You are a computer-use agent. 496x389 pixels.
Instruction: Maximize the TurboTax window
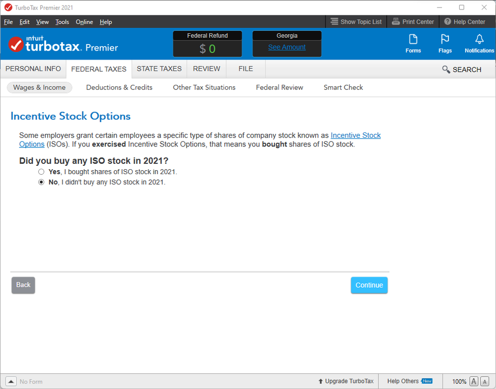coord(462,7)
